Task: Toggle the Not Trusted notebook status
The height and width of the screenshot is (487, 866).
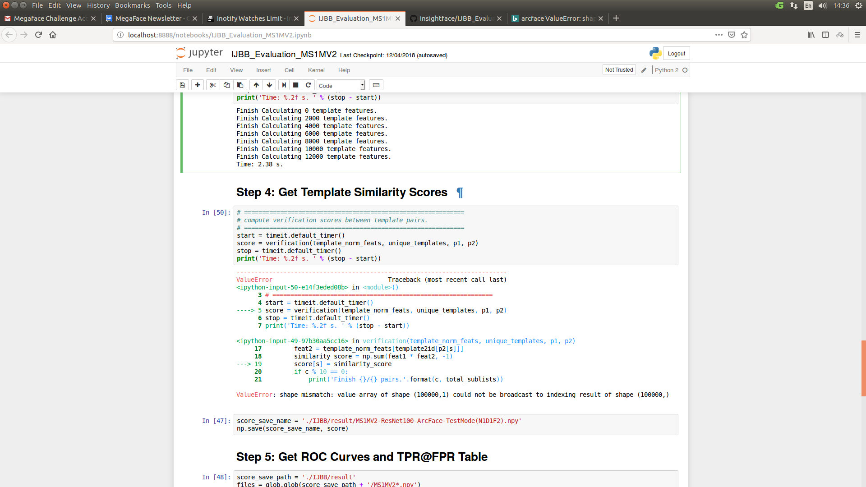Action: pos(619,70)
